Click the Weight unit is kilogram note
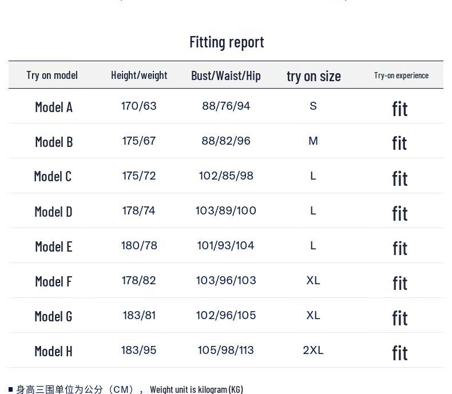Screen dimensions: 452x394 tap(196, 389)
